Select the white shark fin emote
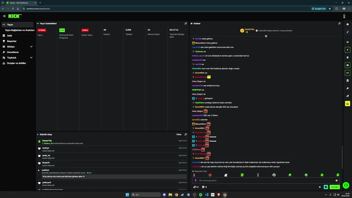This screenshot has width=352, height=198. (x=226, y=175)
